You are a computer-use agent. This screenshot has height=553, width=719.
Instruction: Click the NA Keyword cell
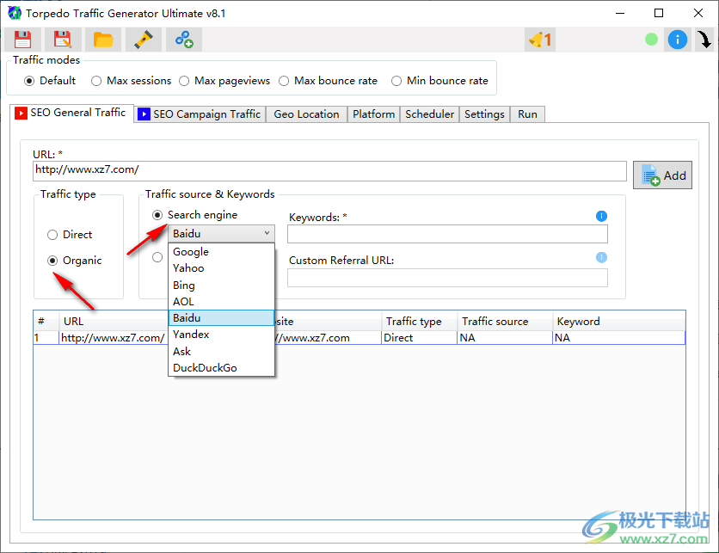[x=619, y=338]
